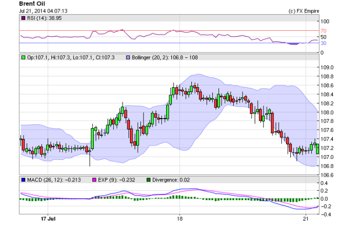Click the price axis label '108.6'

(x=327, y=86)
